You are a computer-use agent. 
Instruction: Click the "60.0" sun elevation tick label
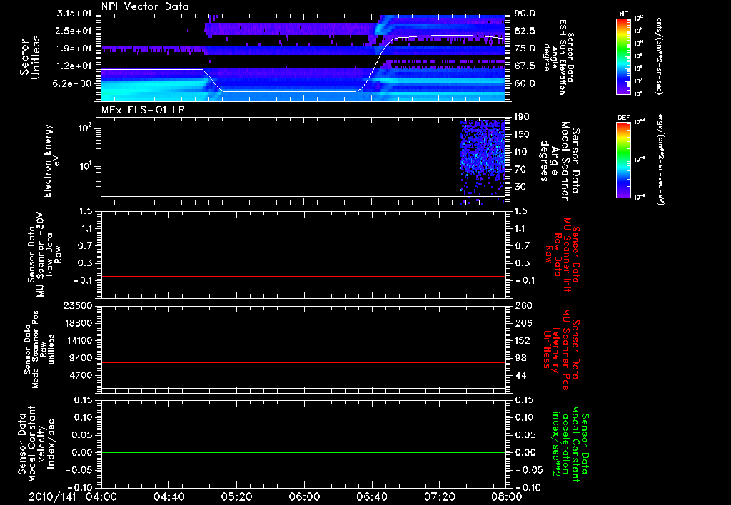[x=525, y=83]
